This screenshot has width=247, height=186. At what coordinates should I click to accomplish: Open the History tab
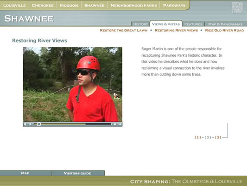pos(140,24)
